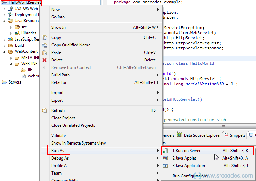Select Run on Server option
Viewport: 256px width, 181px height.
[x=187, y=151]
